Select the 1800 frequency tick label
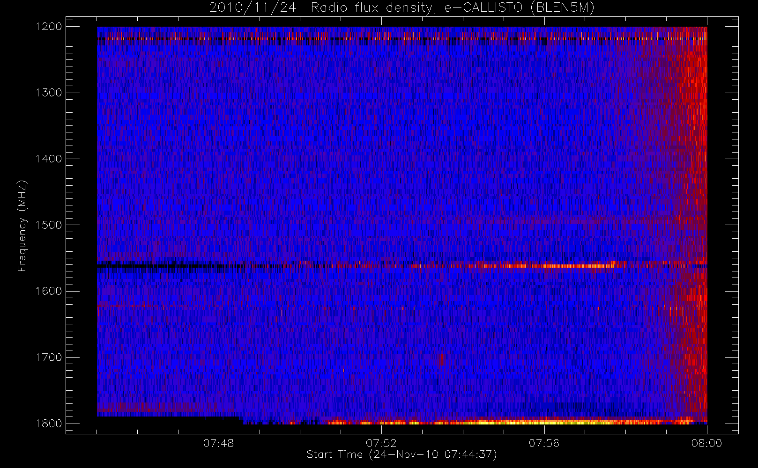 pyautogui.click(x=49, y=424)
